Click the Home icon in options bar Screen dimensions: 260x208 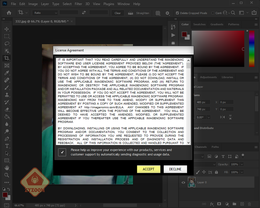click(9, 13)
